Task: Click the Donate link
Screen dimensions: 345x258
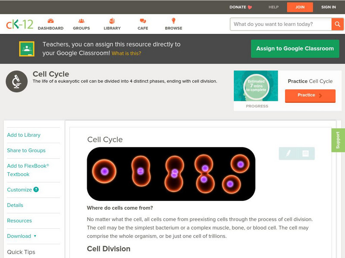Action: click(x=241, y=7)
